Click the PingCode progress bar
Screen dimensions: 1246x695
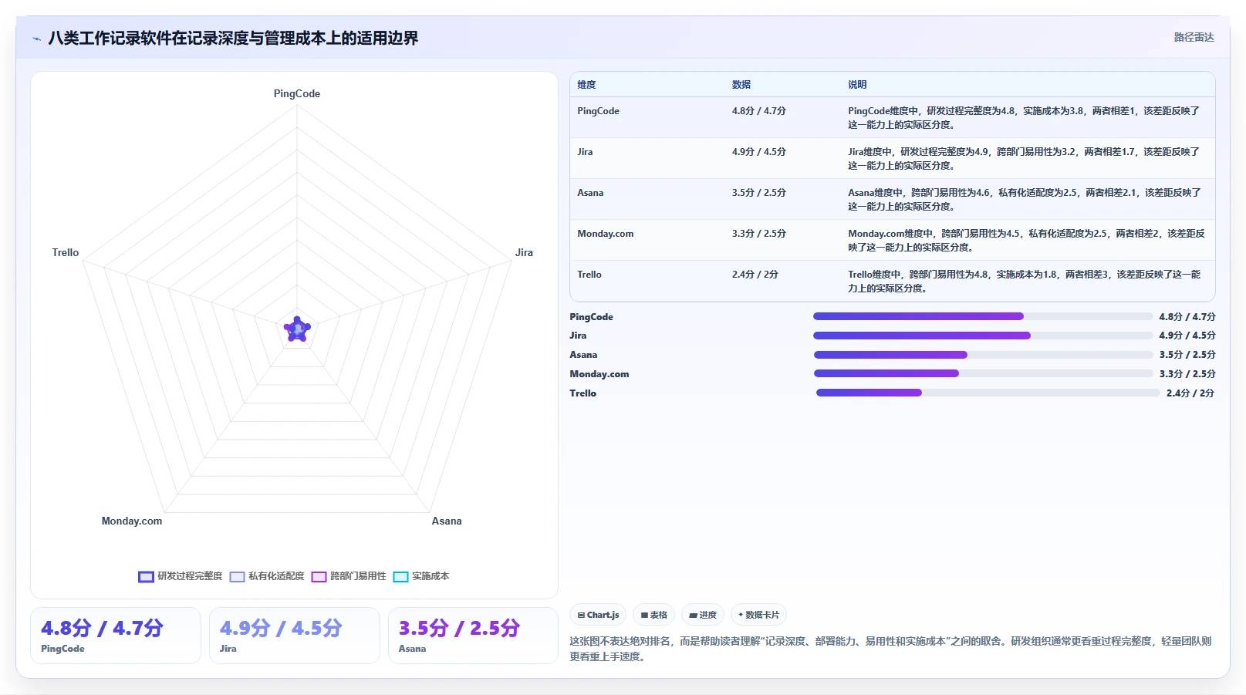983,316
